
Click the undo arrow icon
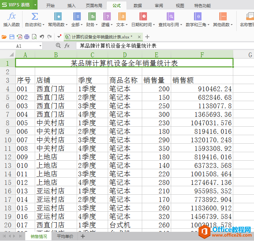[42, 37]
